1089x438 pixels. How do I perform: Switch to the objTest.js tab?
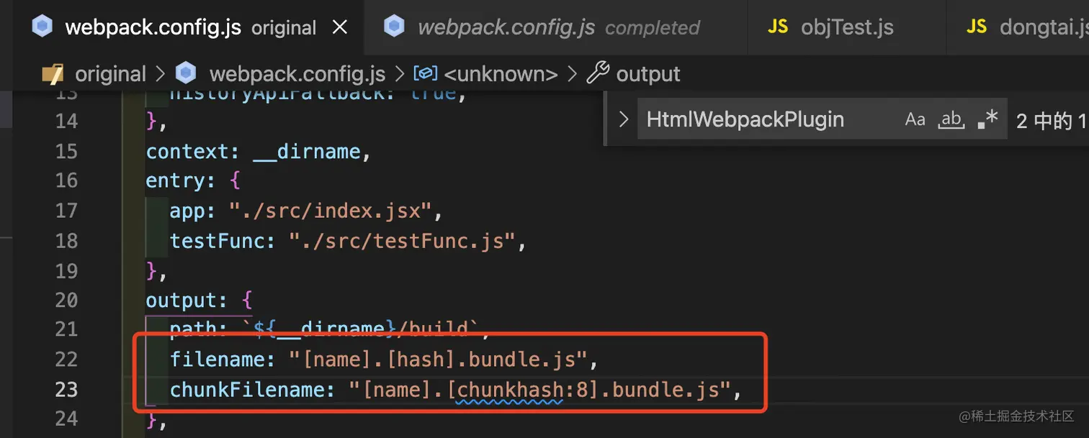[847, 28]
